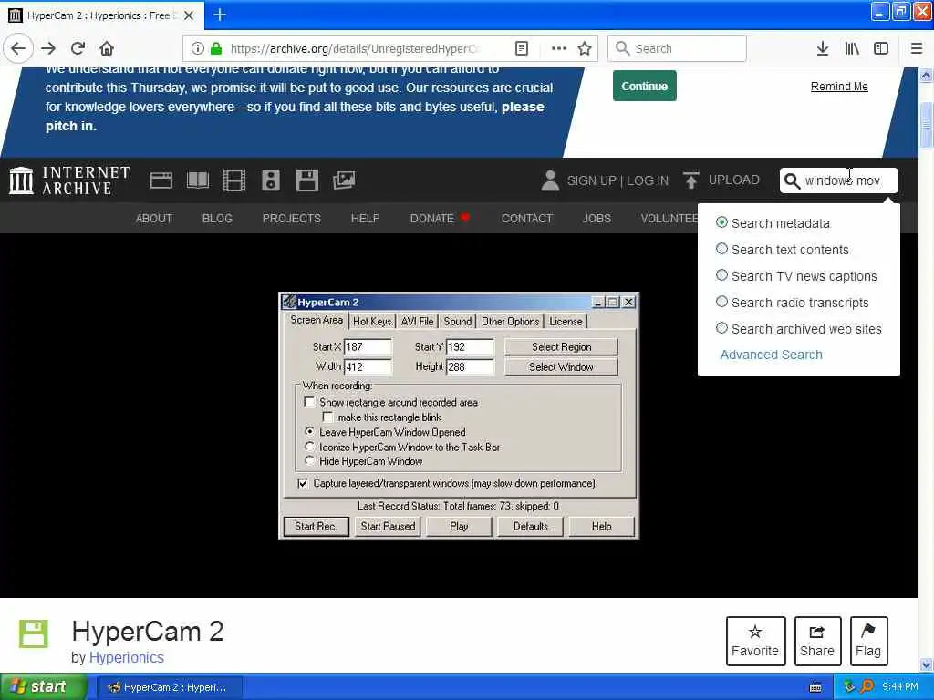Open the downloads arrow icon
Viewport: 934px width, 700px height.
822,48
